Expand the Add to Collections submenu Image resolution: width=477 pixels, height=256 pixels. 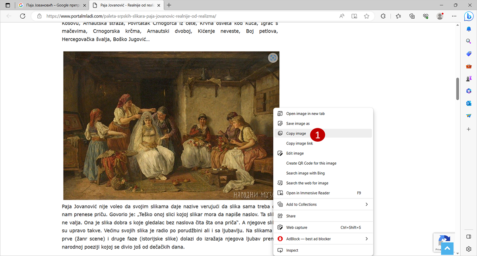[x=366, y=204]
